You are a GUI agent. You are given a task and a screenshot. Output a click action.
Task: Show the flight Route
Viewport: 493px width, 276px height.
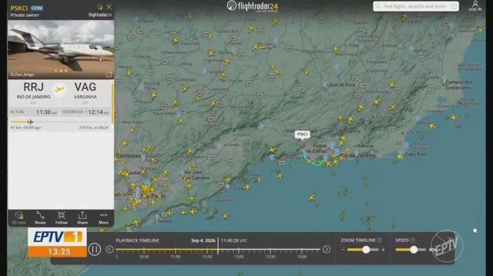(x=40, y=218)
